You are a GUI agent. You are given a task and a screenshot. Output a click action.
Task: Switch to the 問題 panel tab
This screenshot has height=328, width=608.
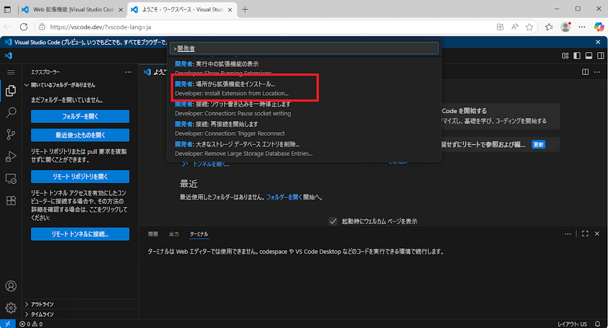click(153, 234)
